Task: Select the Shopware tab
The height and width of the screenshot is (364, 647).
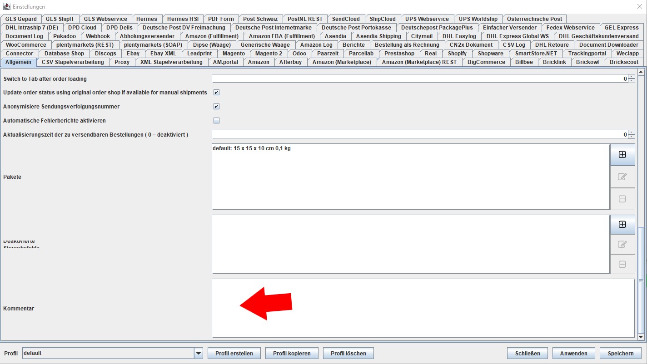Action: 490,54
